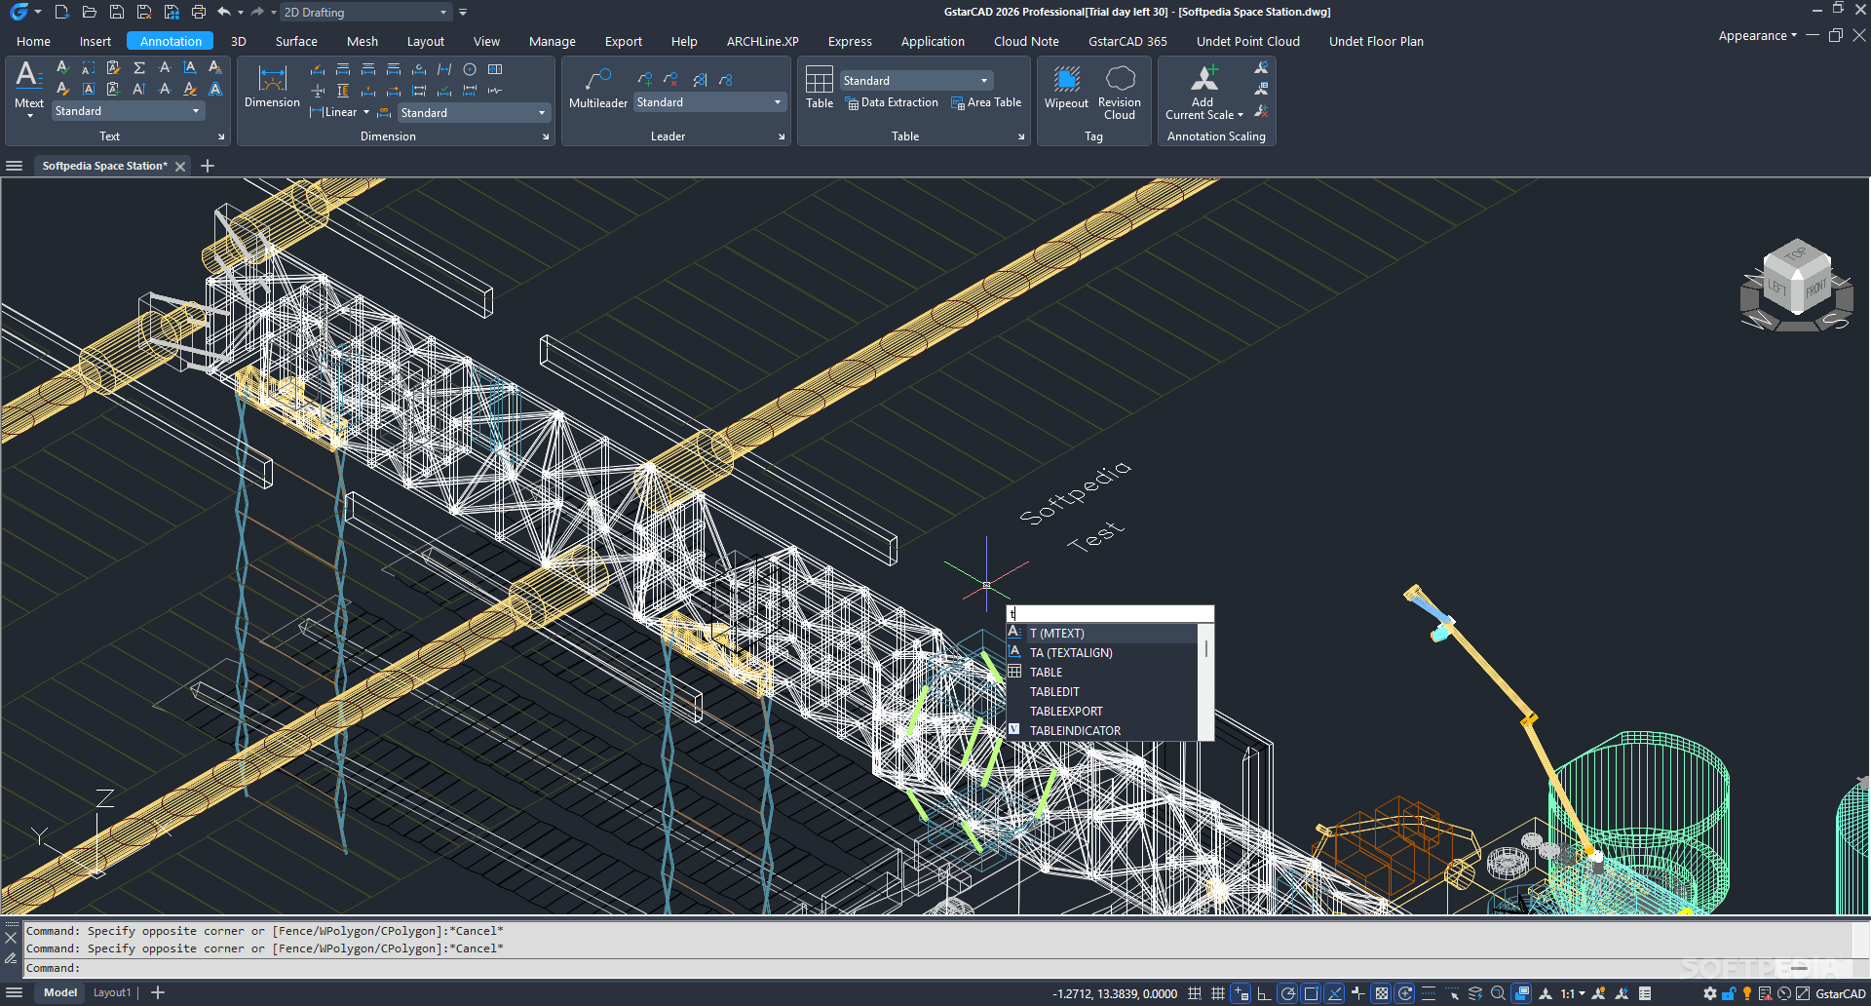Click Add Current Scale button

pos(1204,91)
